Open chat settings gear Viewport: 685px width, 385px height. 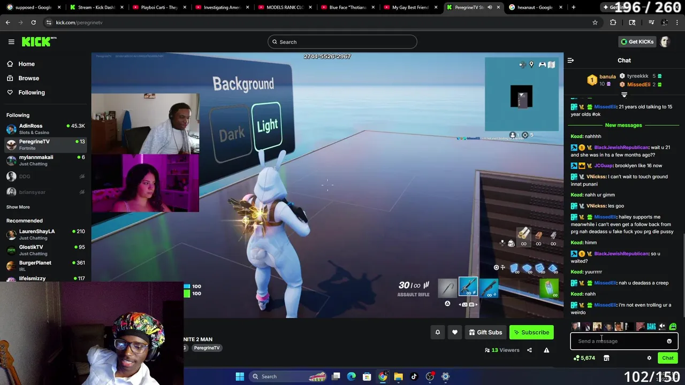click(x=649, y=358)
